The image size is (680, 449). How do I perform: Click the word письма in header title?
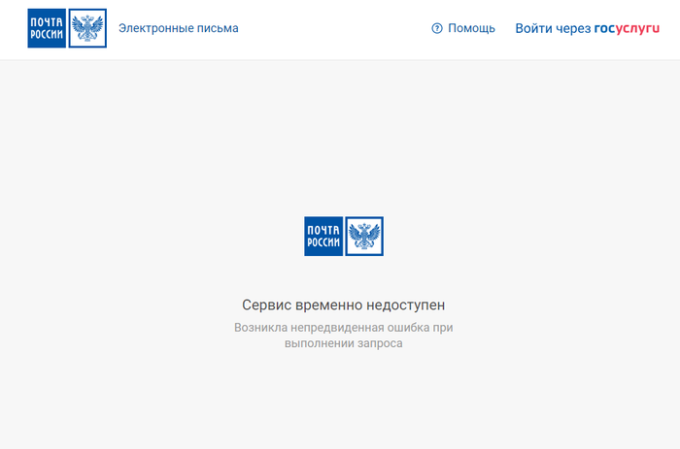pos(215,28)
